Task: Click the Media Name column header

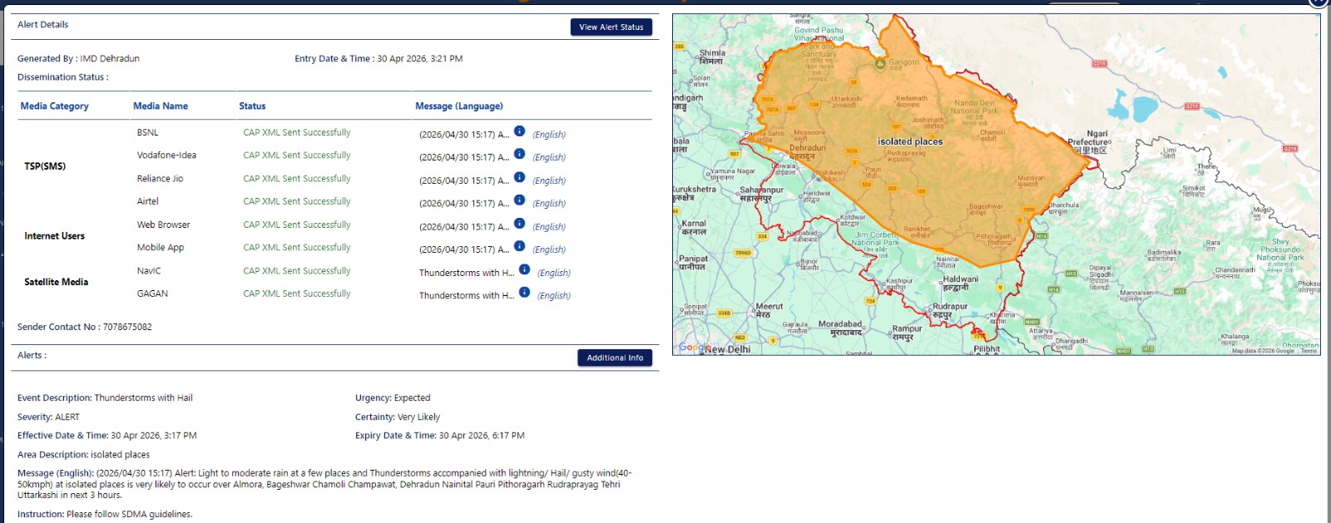Action: [161, 106]
